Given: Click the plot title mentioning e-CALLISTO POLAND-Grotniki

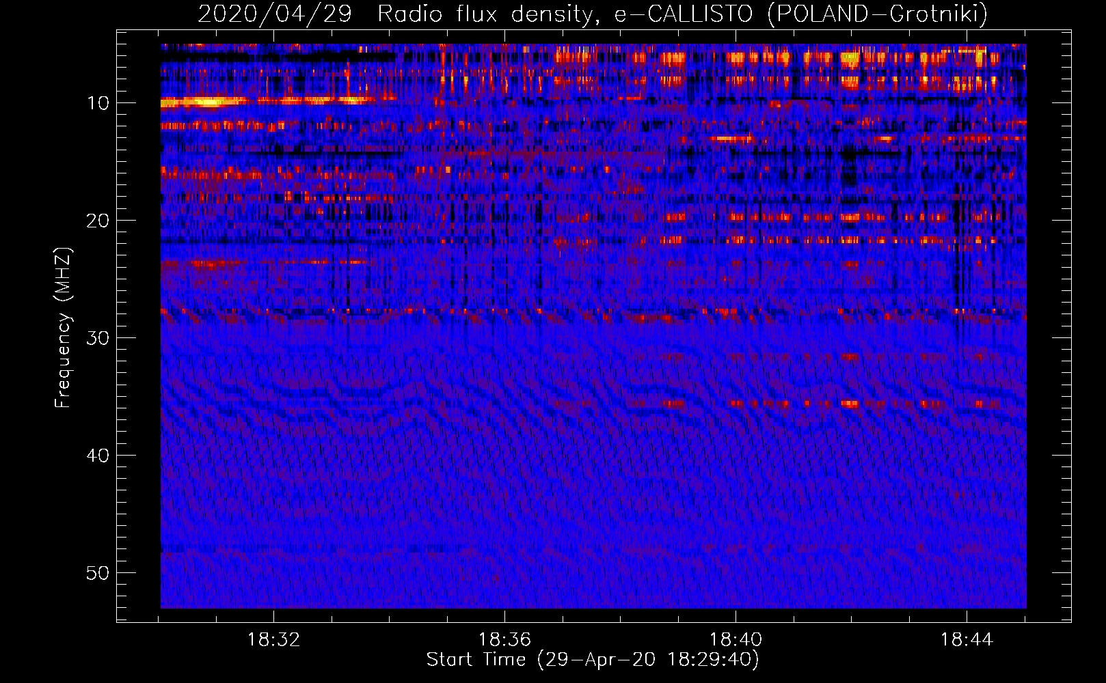Looking at the screenshot, I should click(x=593, y=14).
